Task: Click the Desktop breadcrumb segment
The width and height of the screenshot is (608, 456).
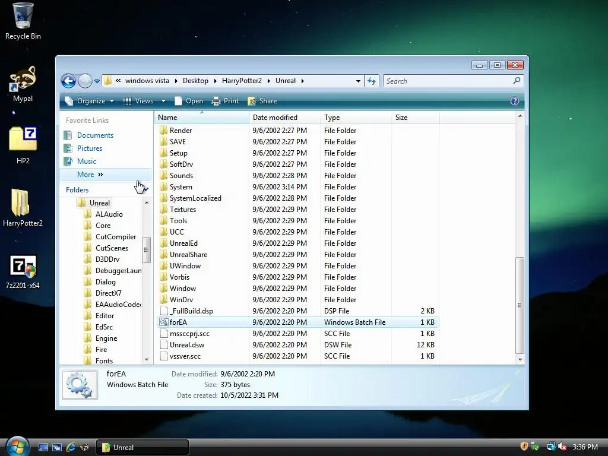Action: point(195,81)
